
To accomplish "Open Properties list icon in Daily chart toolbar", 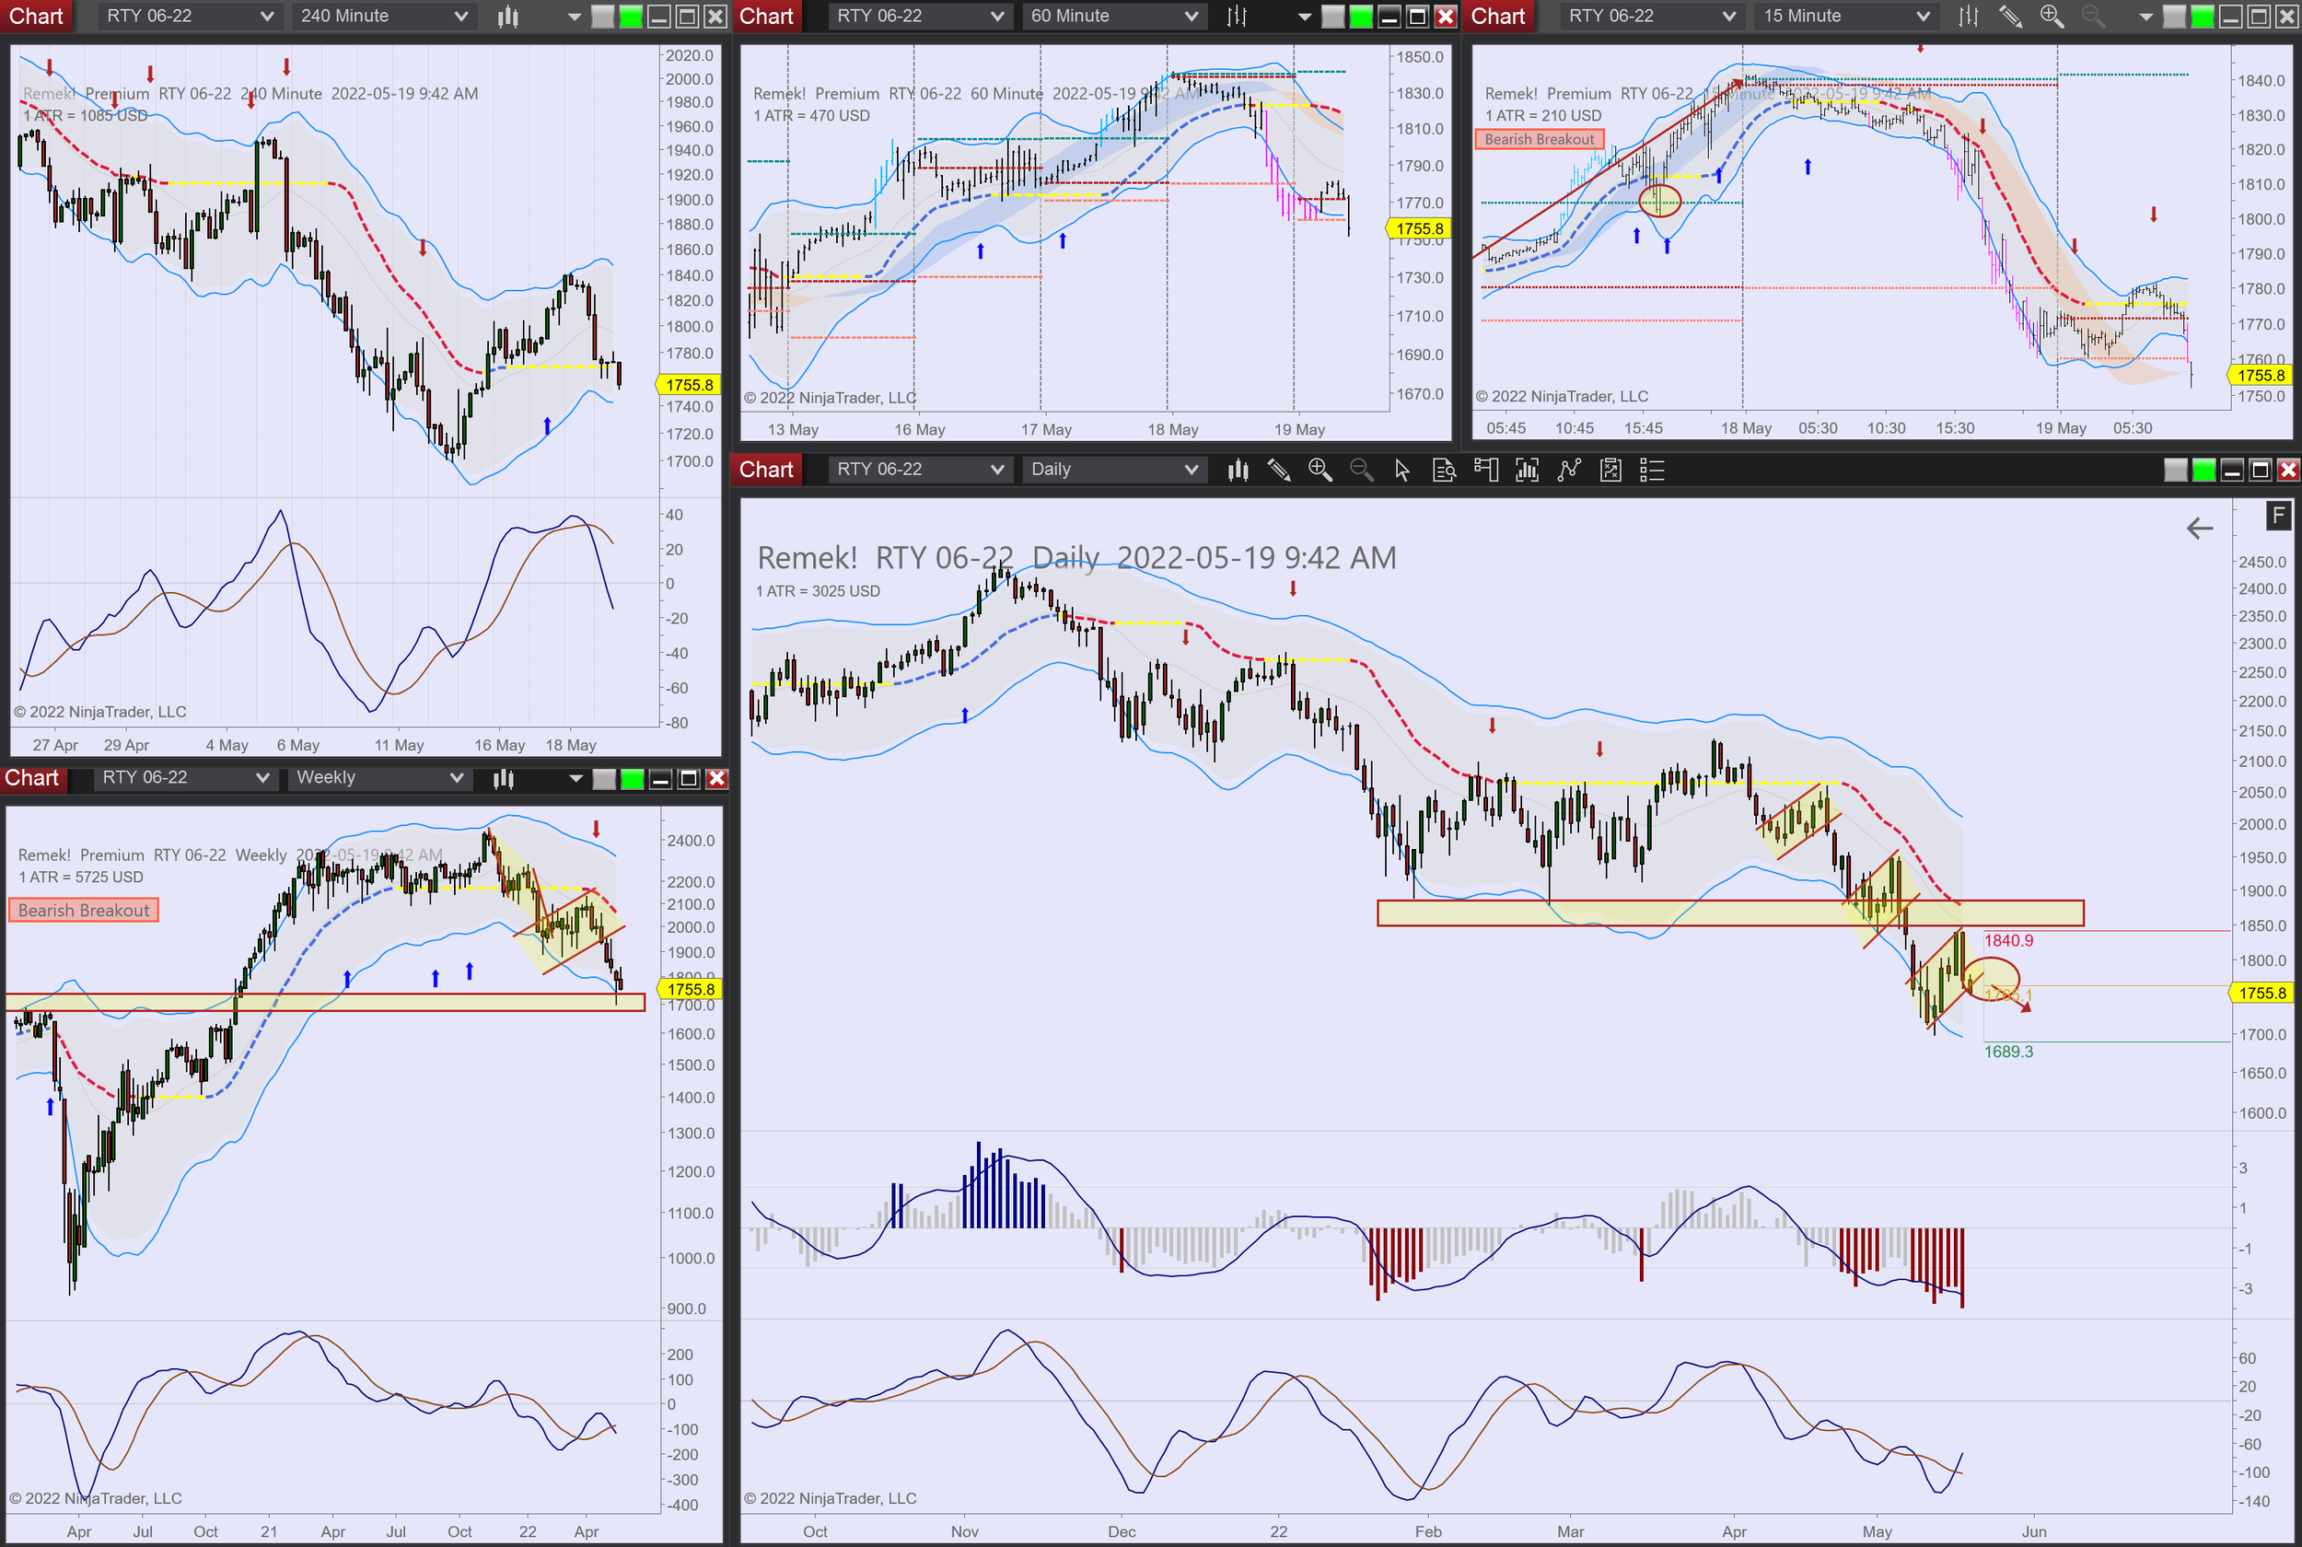I will click(1652, 470).
